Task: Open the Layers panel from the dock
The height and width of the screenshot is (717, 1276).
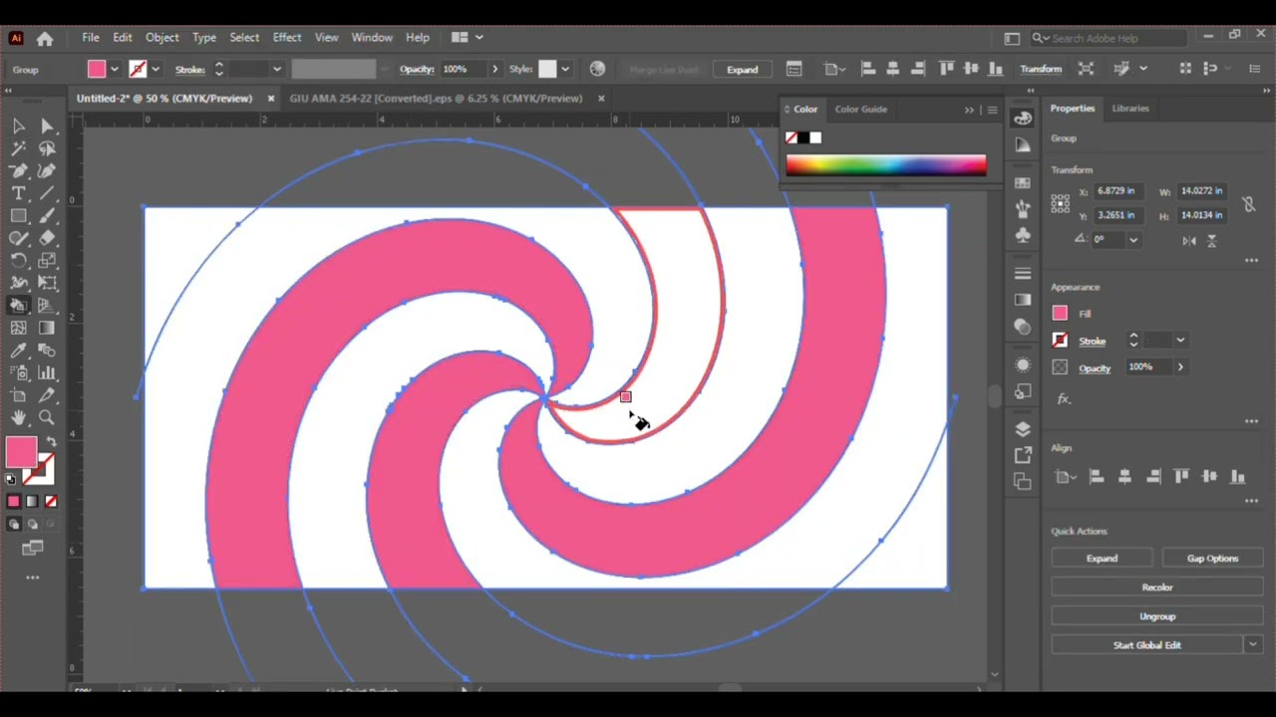Action: pyautogui.click(x=1023, y=429)
